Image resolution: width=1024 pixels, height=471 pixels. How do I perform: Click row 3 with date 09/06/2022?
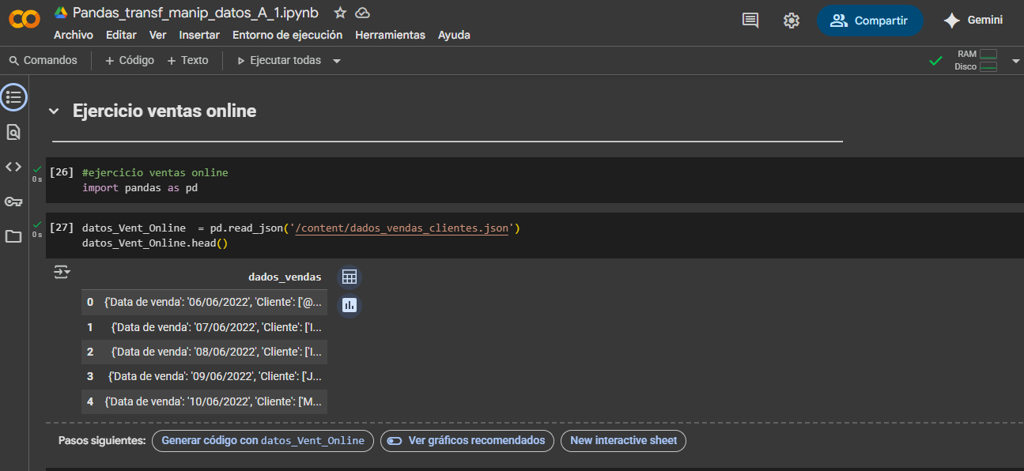204,376
